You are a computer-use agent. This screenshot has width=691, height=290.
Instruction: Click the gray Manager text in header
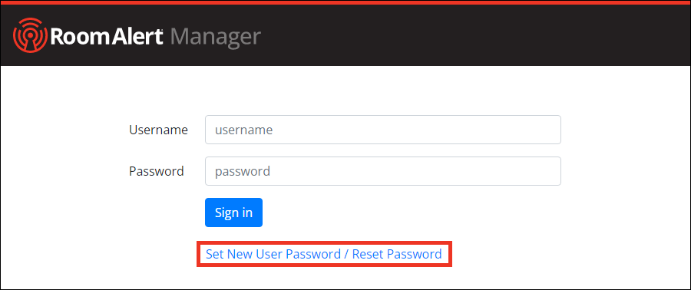(216, 38)
